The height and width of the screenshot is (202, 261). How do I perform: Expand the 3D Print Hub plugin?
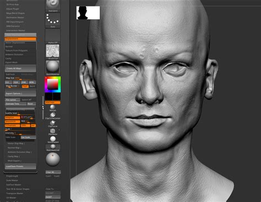(13, 4)
